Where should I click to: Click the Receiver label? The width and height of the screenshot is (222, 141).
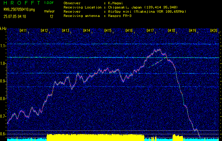[72, 12]
